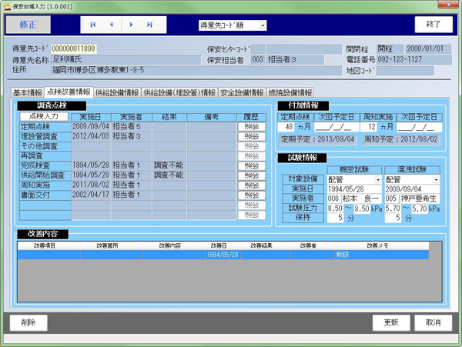Image resolution: width=462 pixels, height=347 pixels.
Task: Click the 得意先コード input field
Action: (75, 48)
